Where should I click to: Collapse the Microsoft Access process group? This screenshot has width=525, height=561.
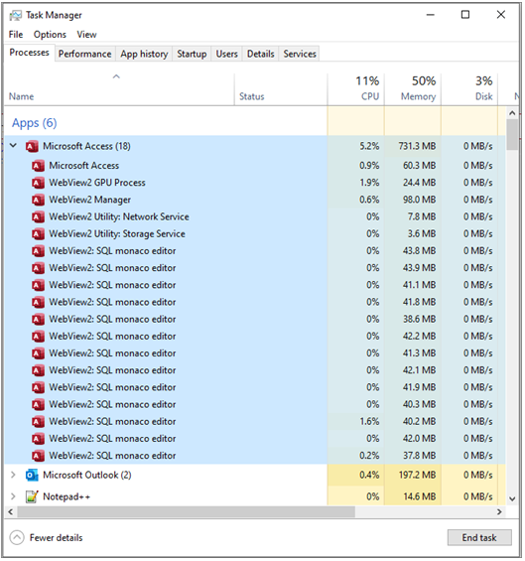click(x=13, y=146)
